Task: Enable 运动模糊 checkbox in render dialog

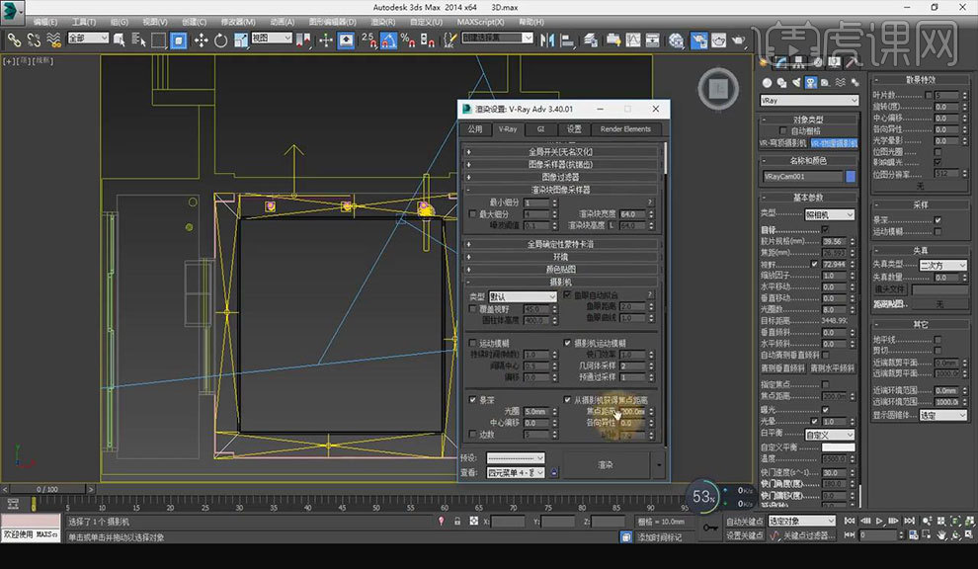Action: (473, 343)
